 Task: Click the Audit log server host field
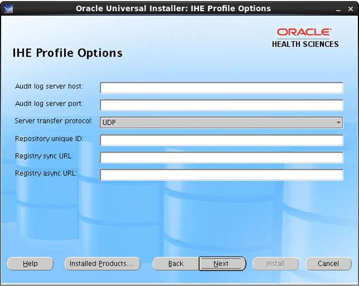click(222, 88)
